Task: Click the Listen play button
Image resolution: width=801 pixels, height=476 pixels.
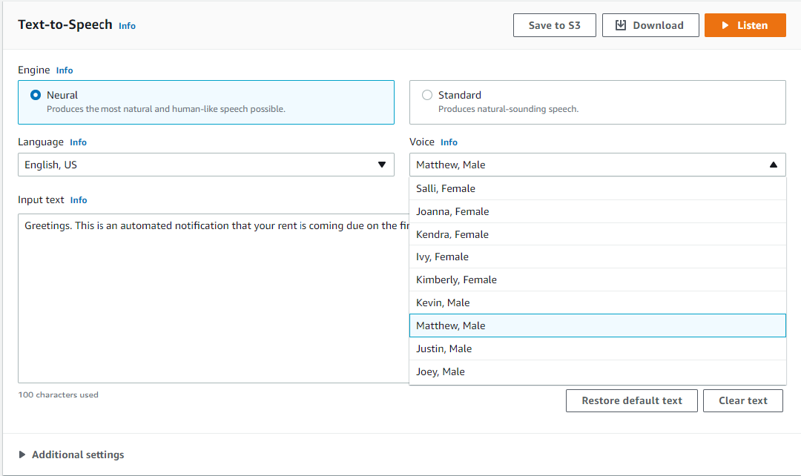Action: click(x=745, y=25)
